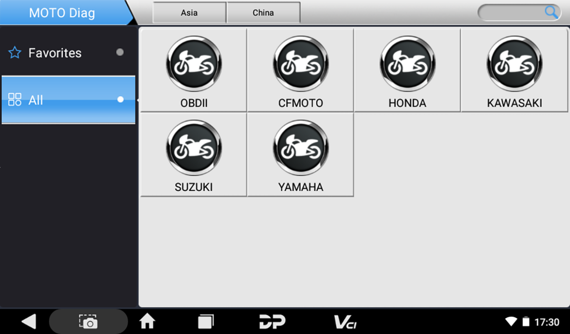Tap the back arrow navigation icon
The height and width of the screenshot is (334, 570).
[28, 322]
